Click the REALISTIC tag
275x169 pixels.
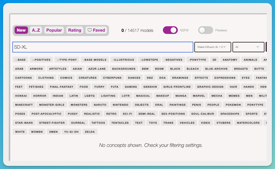click(92, 114)
